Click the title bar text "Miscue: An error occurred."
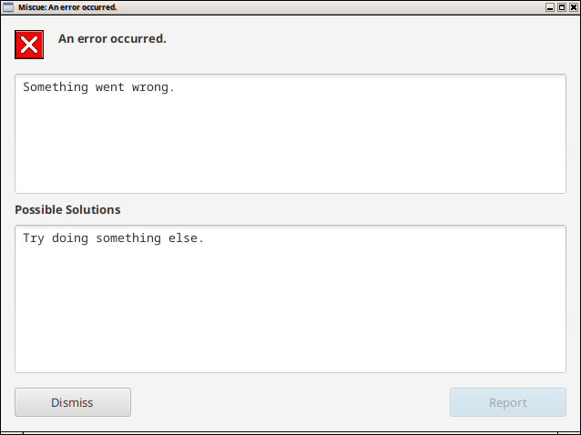This screenshot has width=581, height=435. [x=67, y=7]
